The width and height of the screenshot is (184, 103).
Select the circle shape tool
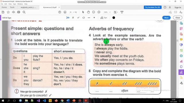pos(84,18)
